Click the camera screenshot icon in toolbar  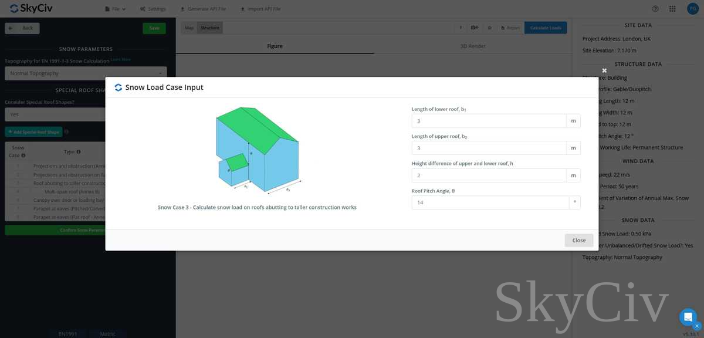tap(474, 28)
